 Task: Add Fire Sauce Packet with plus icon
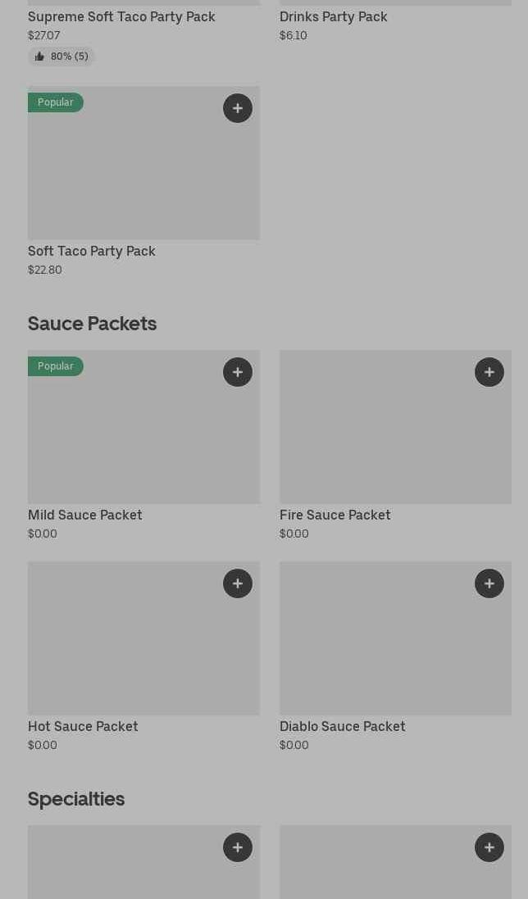pyautogui.click(x=489, y=372)
